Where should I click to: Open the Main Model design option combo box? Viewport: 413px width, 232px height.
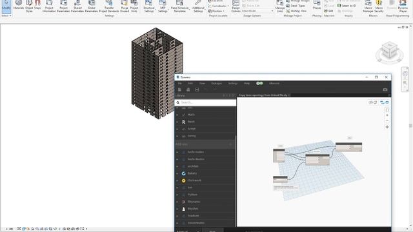[x=257, y=11]
